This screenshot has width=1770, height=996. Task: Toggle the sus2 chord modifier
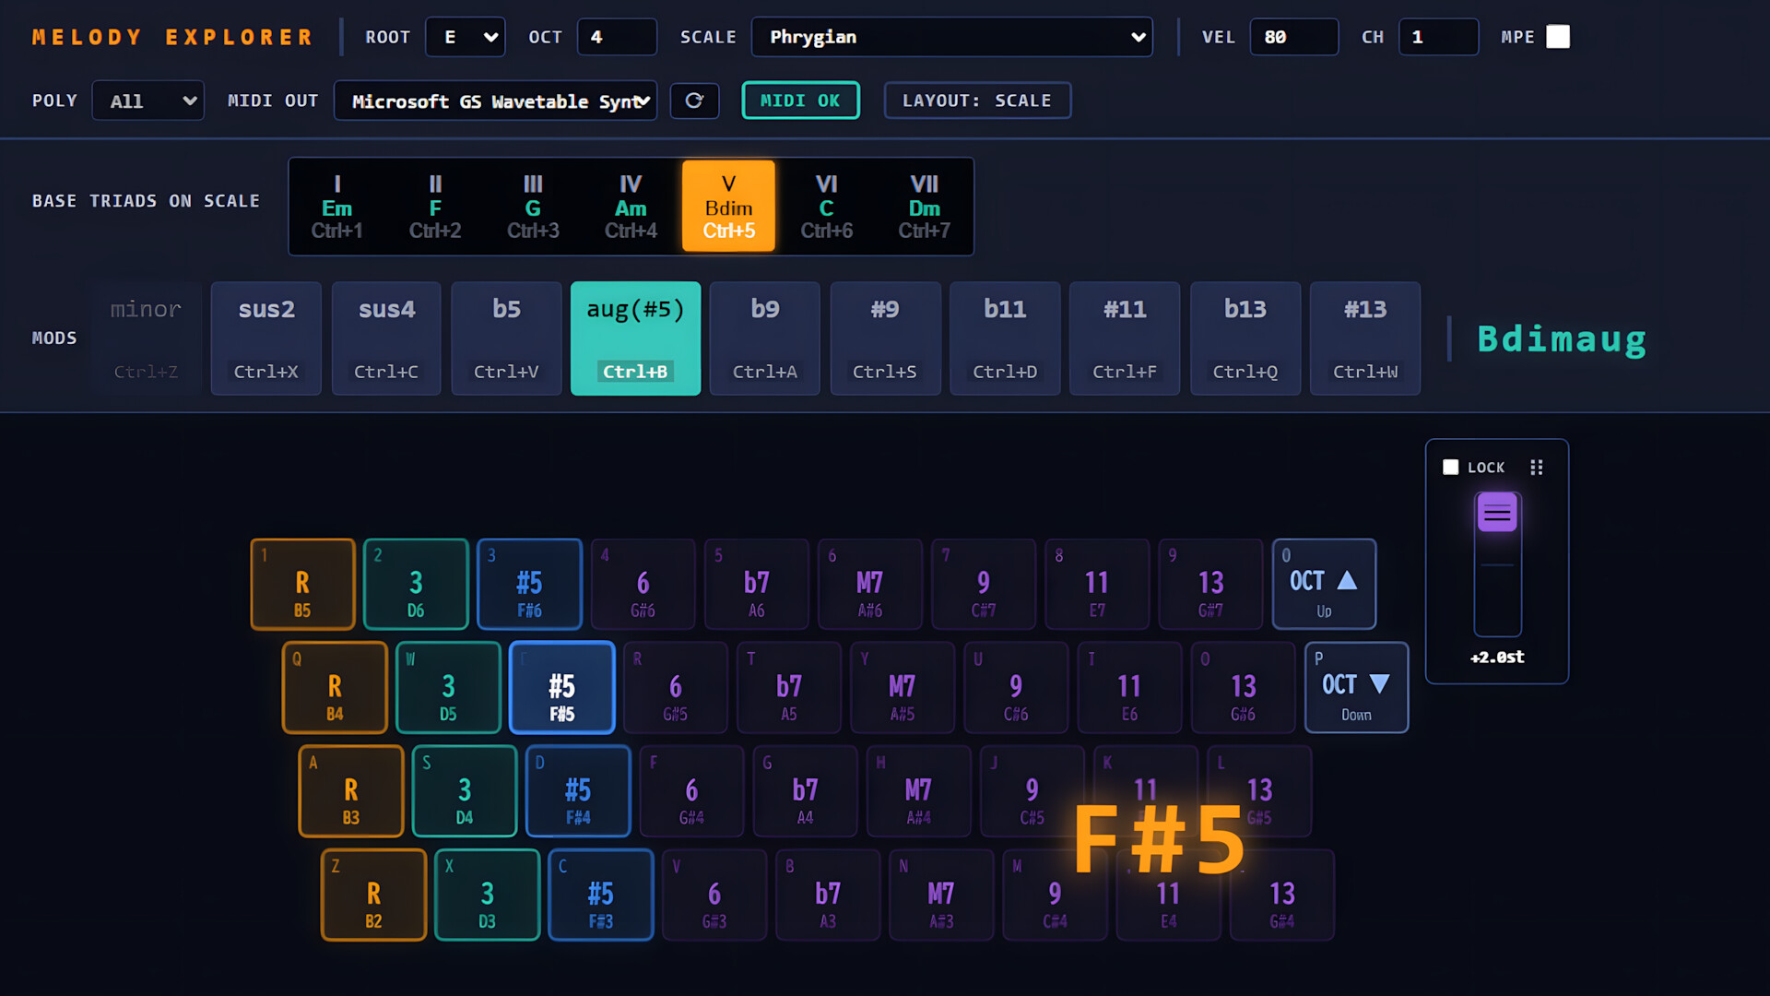click(266, 338)
